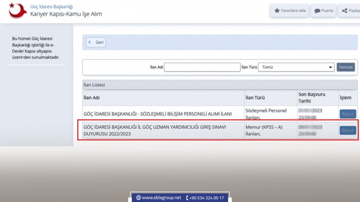
Task: Select the Sözleşmeli Bilişim Personeli Alımı row title
Action: [x=157, y=114]
